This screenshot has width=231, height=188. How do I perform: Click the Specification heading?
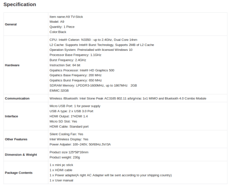[x=20, y=4]
